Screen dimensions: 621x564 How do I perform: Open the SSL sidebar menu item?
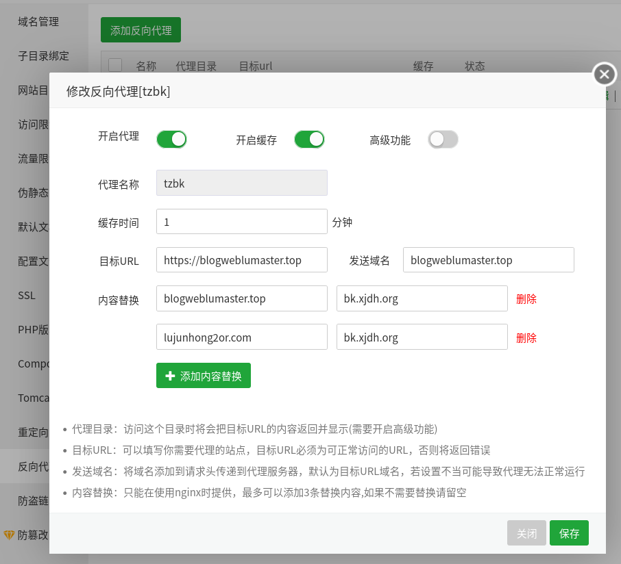click(x=27, y=296)
